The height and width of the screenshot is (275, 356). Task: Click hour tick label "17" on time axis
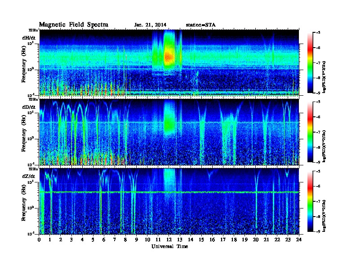(x=223, y=240)
